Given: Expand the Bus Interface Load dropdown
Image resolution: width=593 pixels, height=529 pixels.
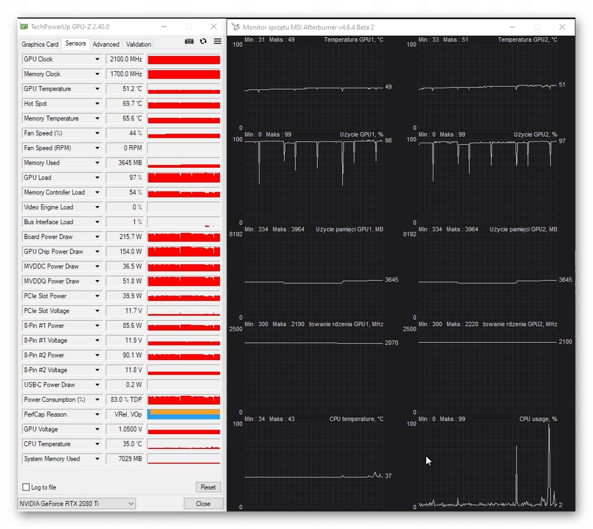Looking at the screenshot, I should tap(97, 222).
